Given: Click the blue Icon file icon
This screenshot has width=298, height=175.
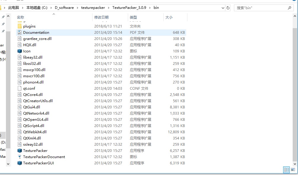Looking at the screenshot, I should coord(20,51).
